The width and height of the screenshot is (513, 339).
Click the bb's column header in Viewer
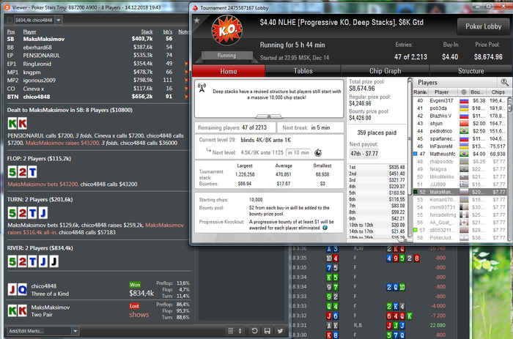(168, 31)
